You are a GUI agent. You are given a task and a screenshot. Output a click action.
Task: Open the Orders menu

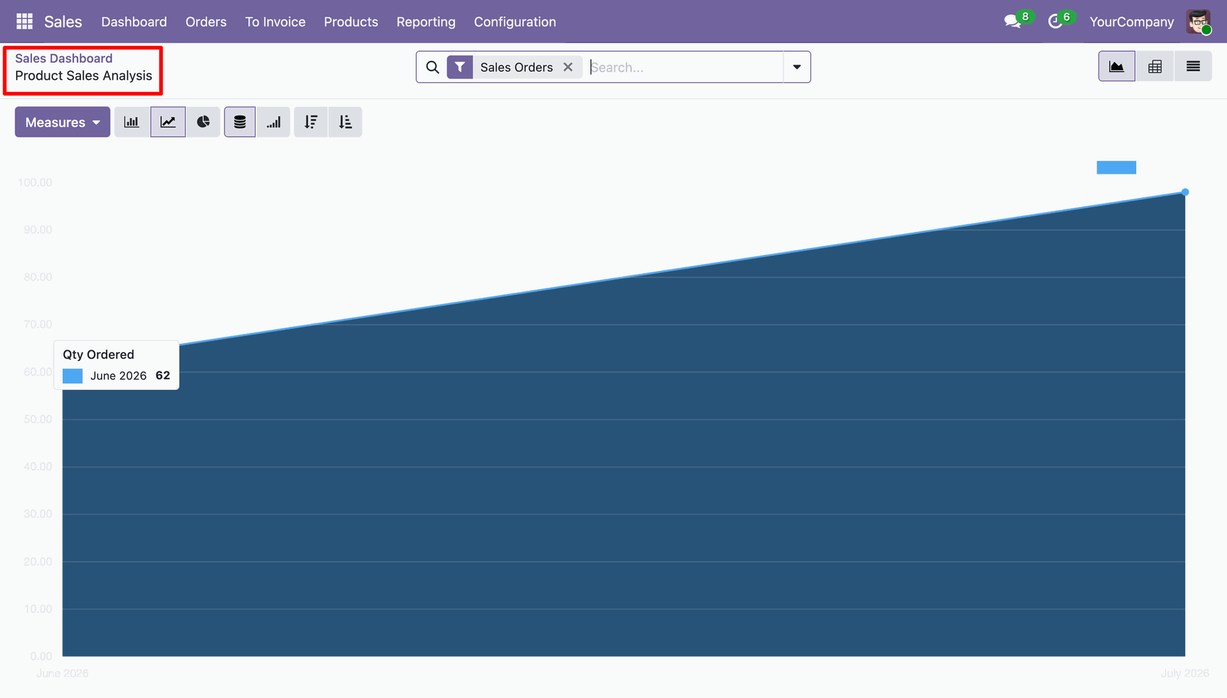pos(206,22)
